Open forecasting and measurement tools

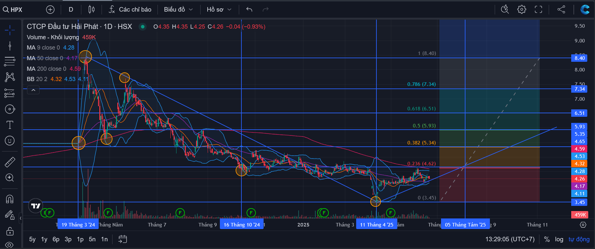point(10,93)
